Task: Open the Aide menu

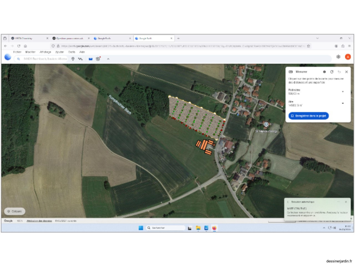Action: coord(82,52)
